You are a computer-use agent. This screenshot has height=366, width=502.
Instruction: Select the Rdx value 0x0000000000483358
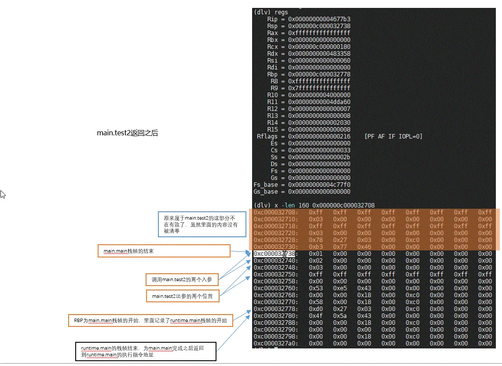click(x=319, y=54)
